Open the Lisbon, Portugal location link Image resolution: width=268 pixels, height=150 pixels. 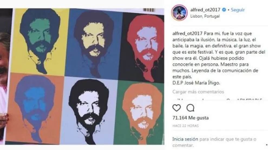pyautogui.click(x=205, y=16)
